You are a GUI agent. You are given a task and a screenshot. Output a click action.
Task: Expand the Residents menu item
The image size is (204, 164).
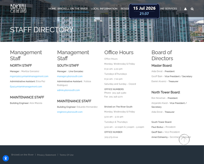125,9
